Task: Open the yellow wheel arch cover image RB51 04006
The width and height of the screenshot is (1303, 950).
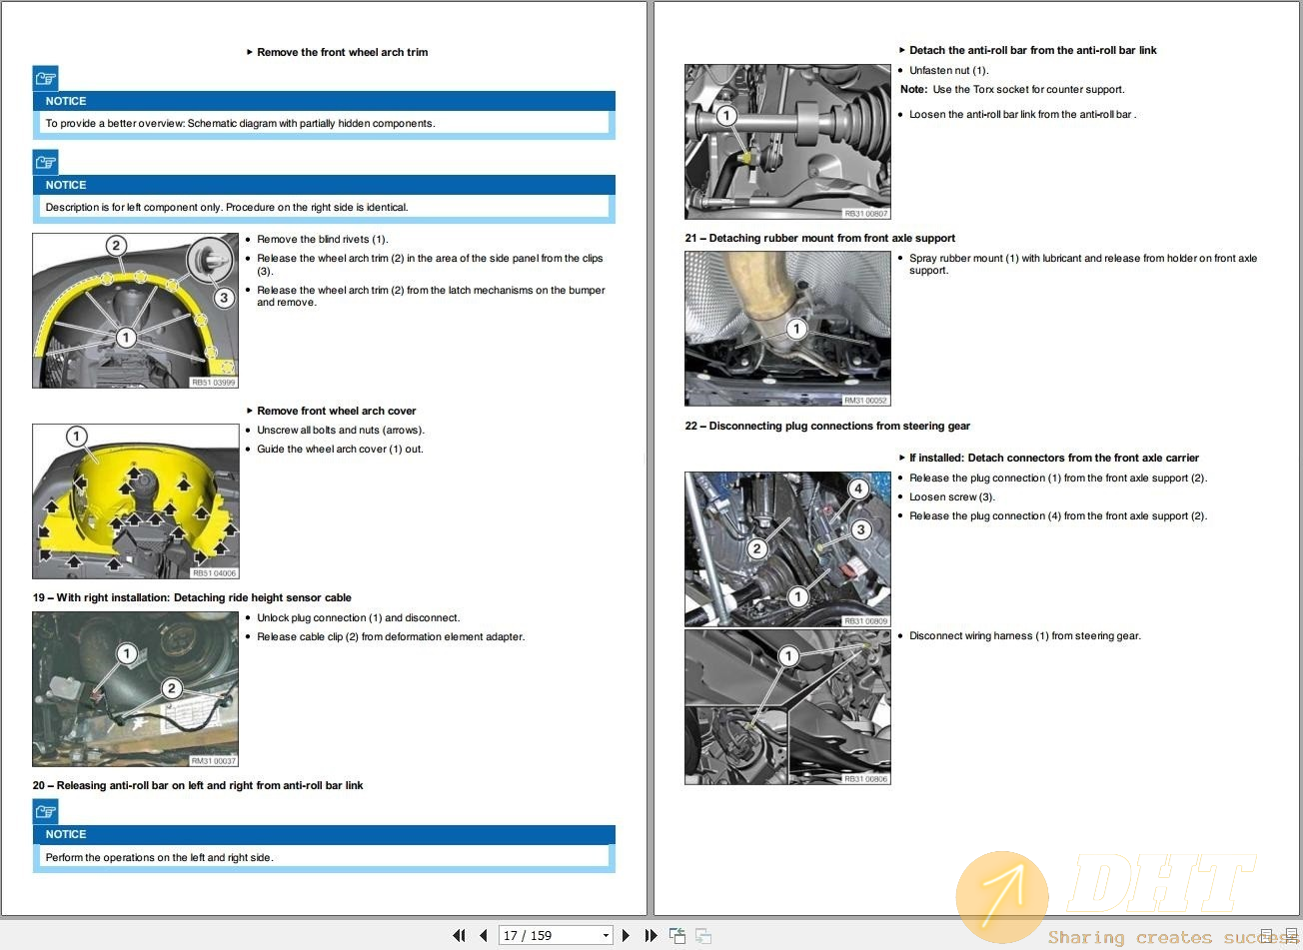Action: pyautogui.click(x=136, y=501)
